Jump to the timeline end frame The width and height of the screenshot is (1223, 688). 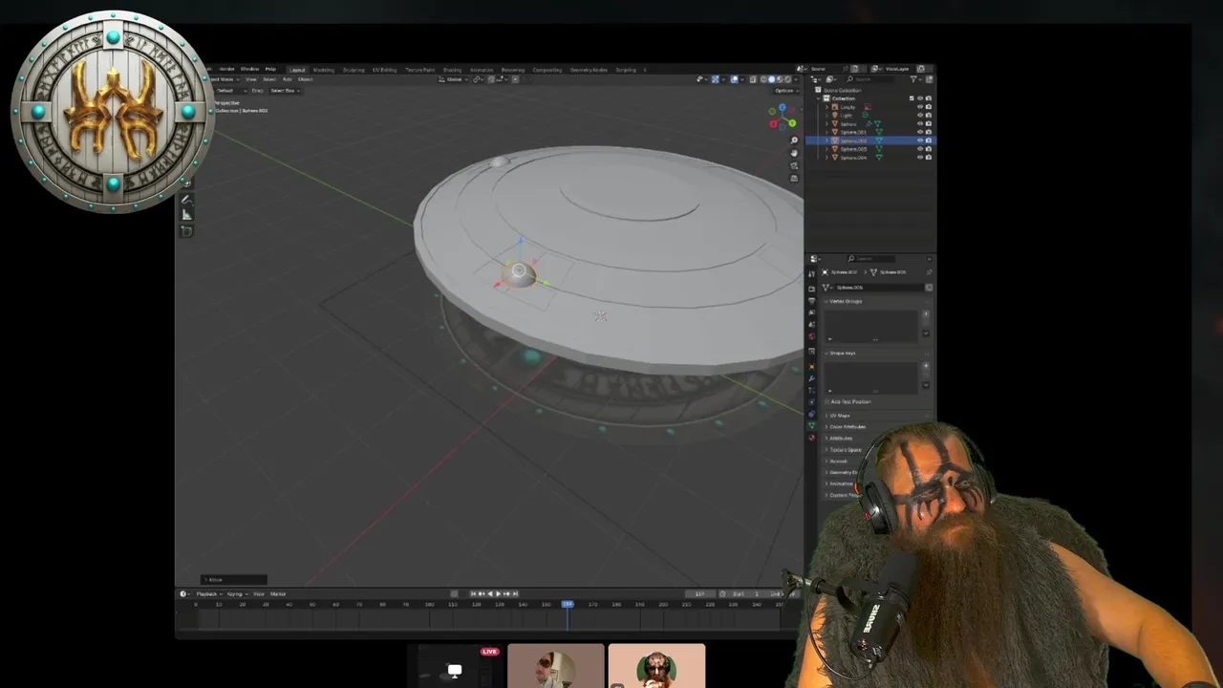point(515,593)
